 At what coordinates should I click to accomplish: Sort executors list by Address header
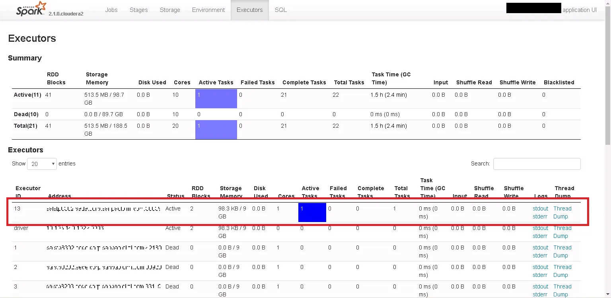[60, 196]
